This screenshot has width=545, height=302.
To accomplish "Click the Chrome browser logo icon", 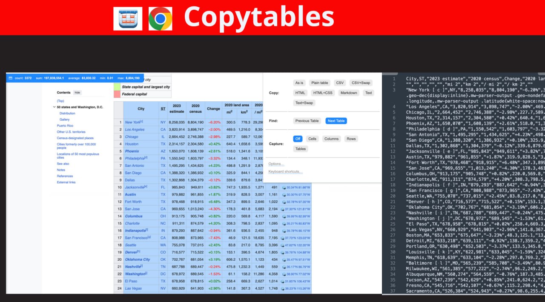I will pos(160,18).
